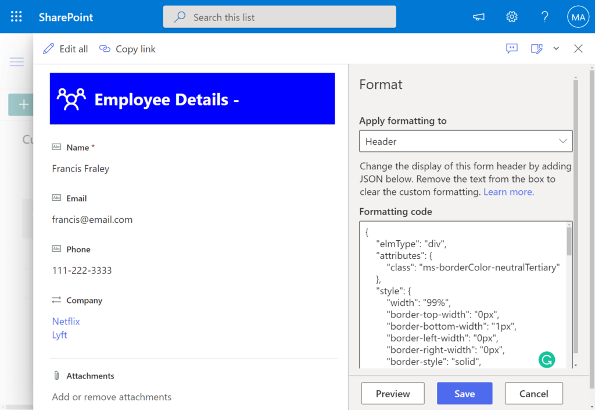Click the Copy link chain icon
This screenshot has height=410, width=595.
click(105, 49)
